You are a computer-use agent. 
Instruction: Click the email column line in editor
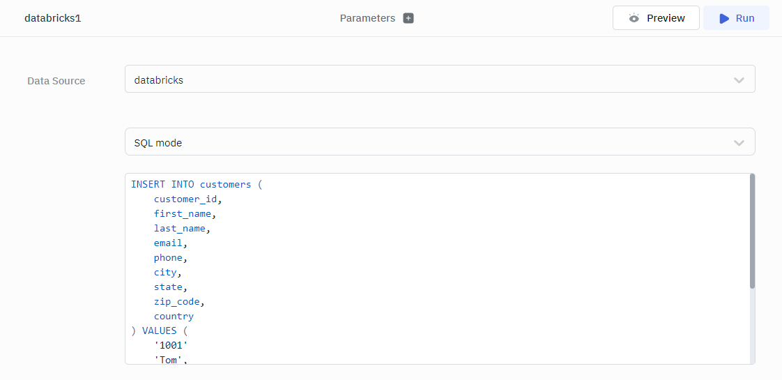[x=170, y=243]
